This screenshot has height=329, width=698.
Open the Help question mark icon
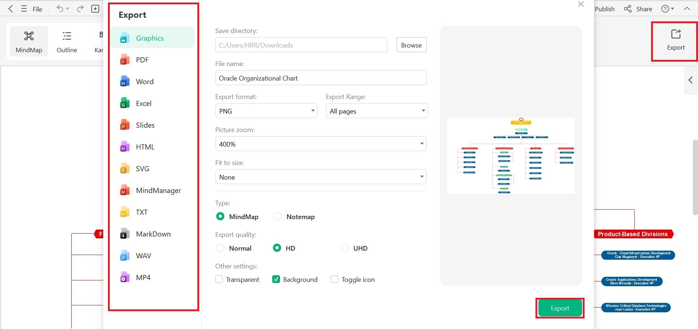pyautogui.click(x=665, y=9)
